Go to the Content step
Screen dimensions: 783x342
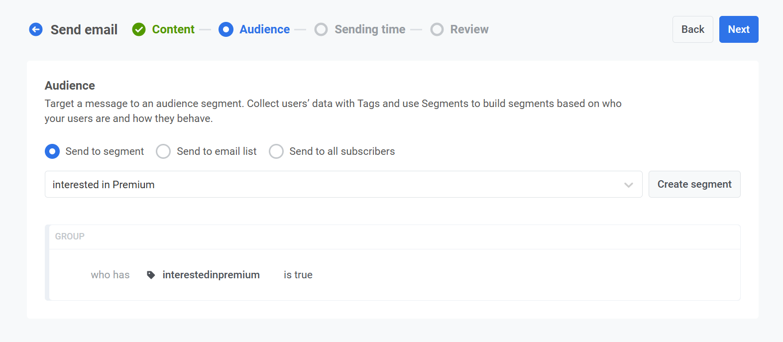(173, 29)
